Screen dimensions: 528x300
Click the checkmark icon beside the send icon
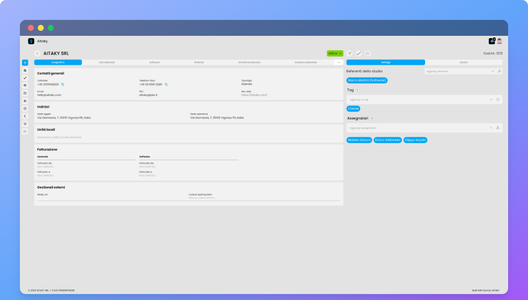click(359, 52)
